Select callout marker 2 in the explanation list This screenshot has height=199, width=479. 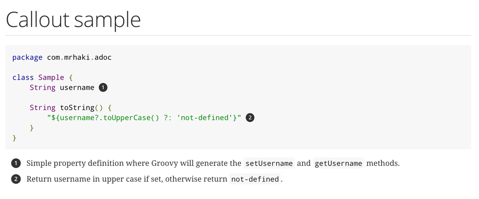16,179
